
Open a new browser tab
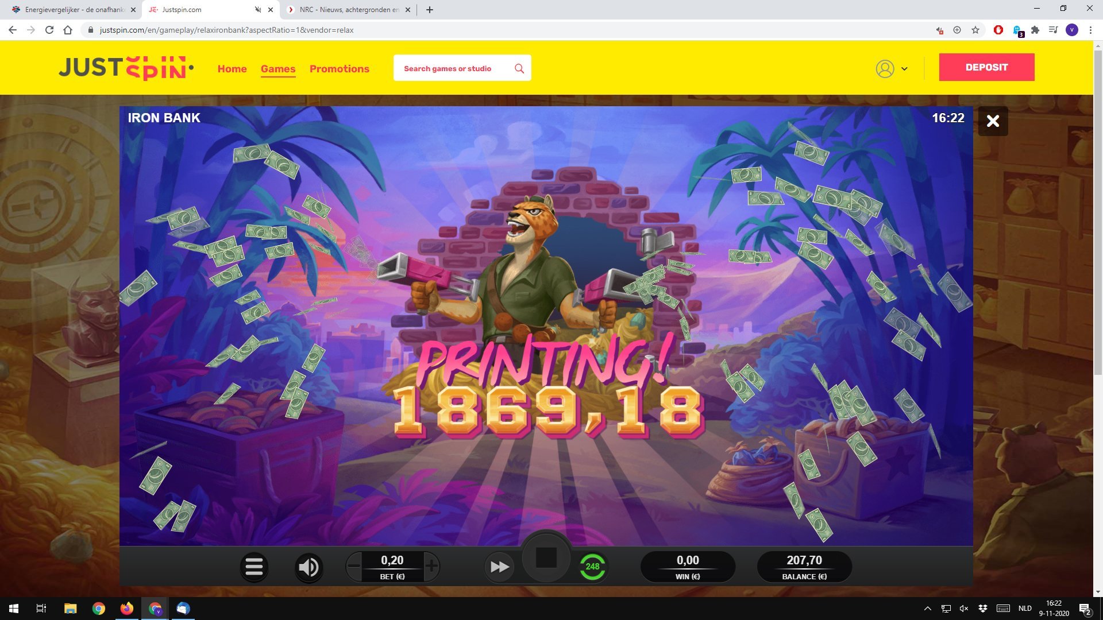click(430, 10)
